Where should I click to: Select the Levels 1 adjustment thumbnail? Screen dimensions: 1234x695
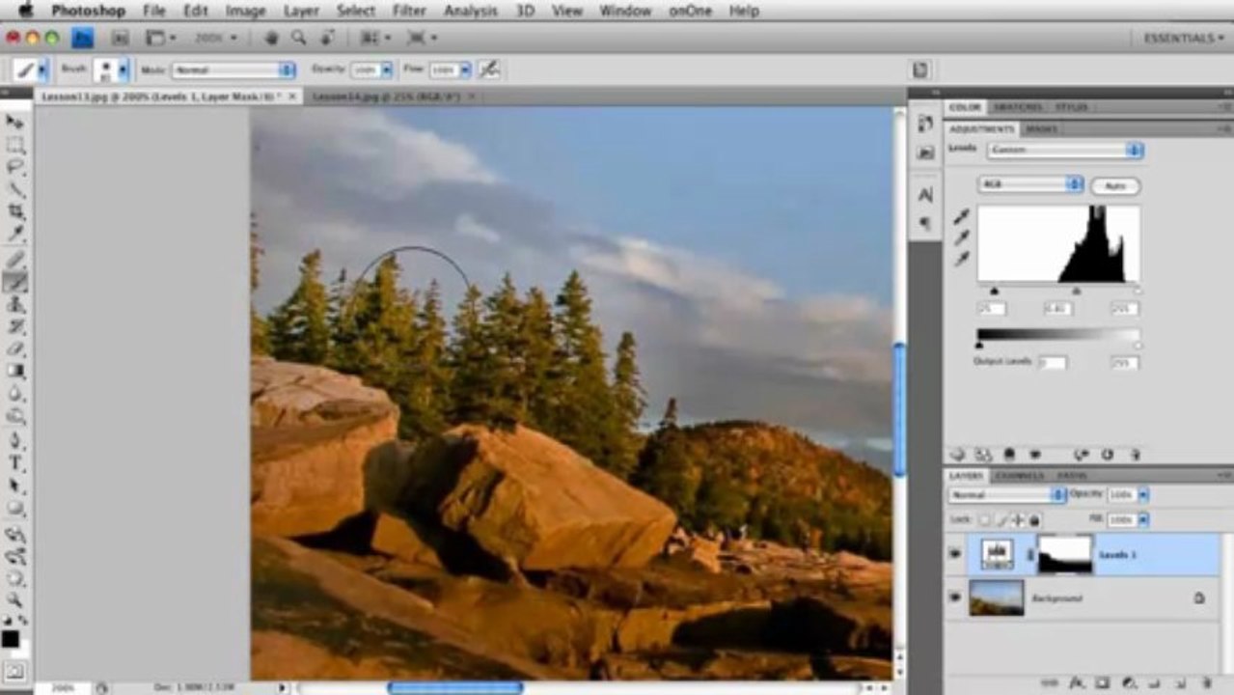[998, 554]
